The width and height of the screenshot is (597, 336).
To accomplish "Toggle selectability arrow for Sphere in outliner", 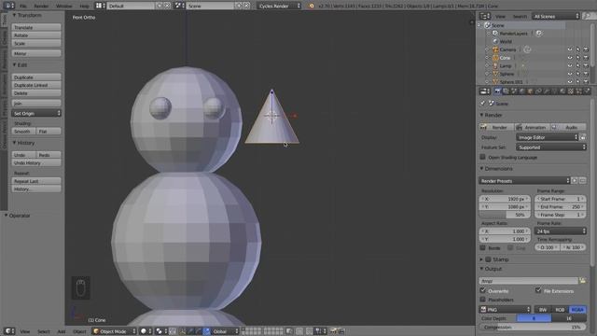I will pyautogui.click(x=578, y=74).
